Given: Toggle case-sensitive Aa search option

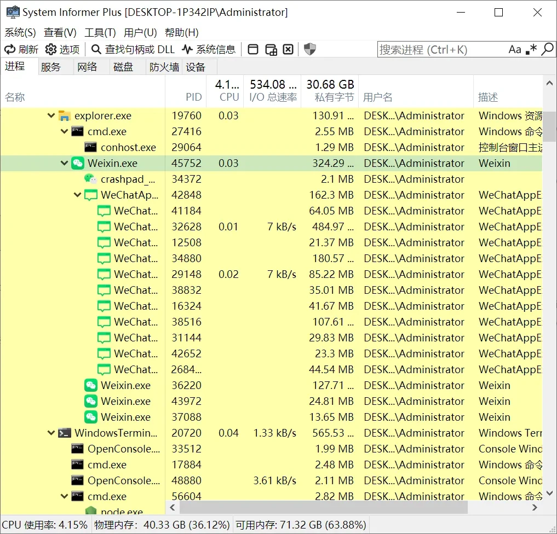Looking at the screenshot, I should point(515,49).
